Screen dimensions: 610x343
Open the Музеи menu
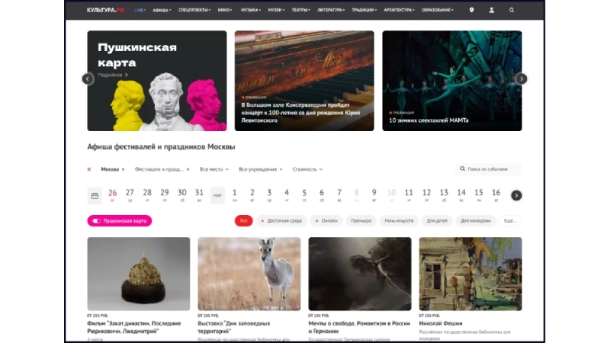pos(276,10)
